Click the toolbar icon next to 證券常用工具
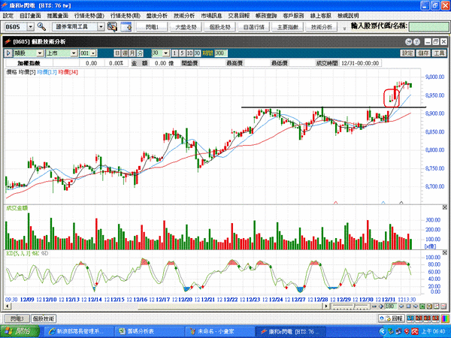The image size is (451, 338). 112,27
